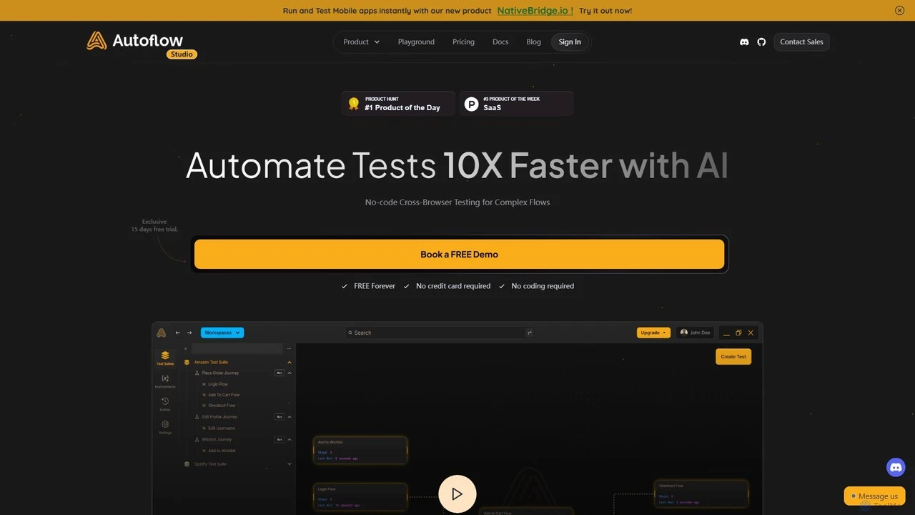Close the app preview window with X
This screenshot has height=515, width=915.
point(751,333)
